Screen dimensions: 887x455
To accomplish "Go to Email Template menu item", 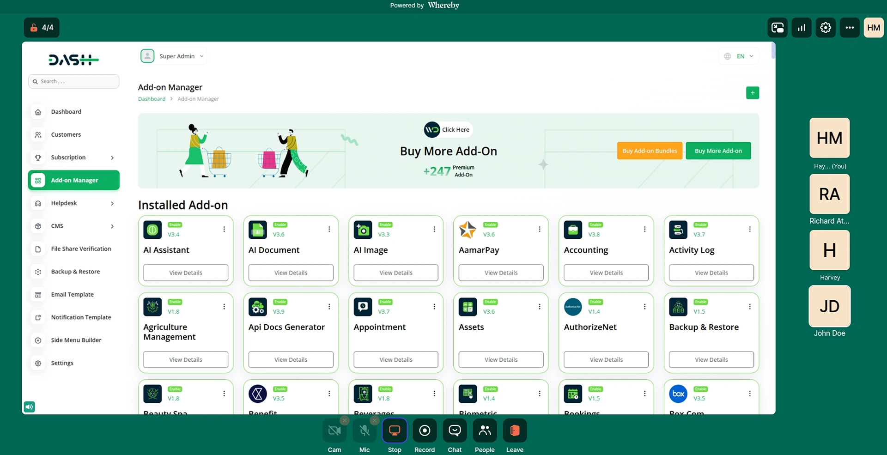I will [72, 295].
